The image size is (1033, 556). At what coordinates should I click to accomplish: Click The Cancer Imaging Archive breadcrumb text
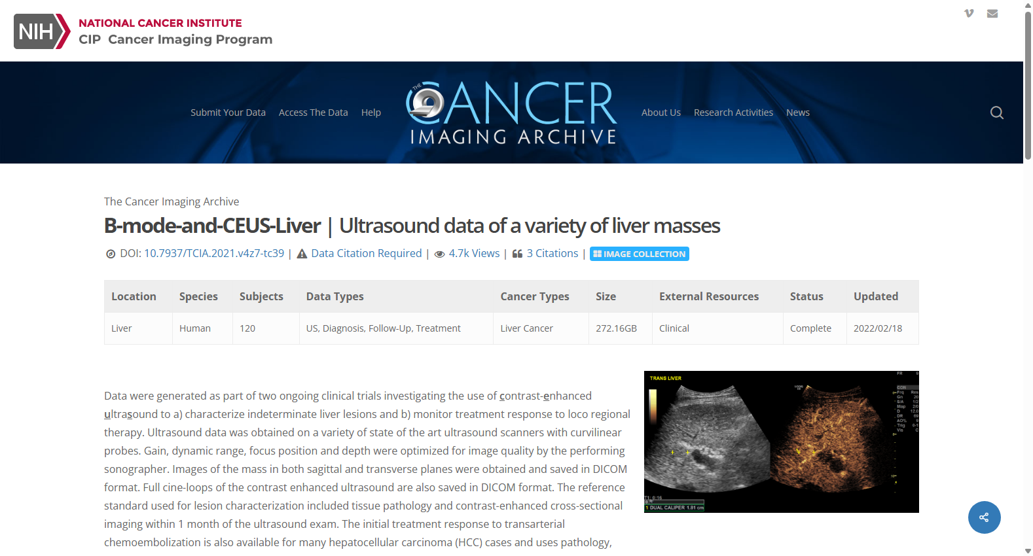click(172, 201)
